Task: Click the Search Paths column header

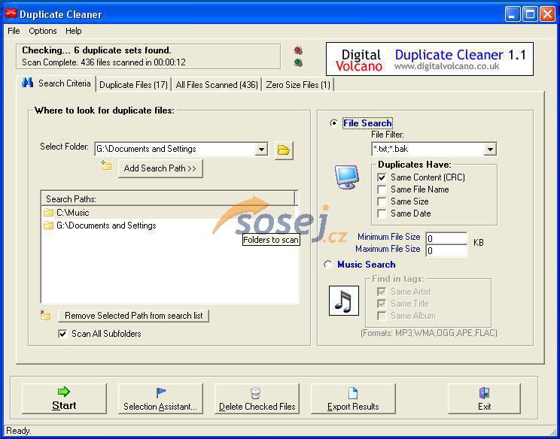Action: 169,198
